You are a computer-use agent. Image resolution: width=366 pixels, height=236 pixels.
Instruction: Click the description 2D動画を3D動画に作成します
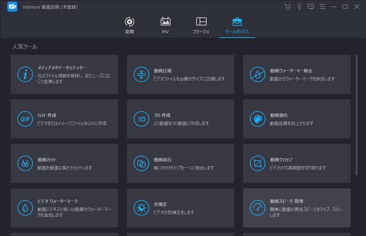coord(181,123)
